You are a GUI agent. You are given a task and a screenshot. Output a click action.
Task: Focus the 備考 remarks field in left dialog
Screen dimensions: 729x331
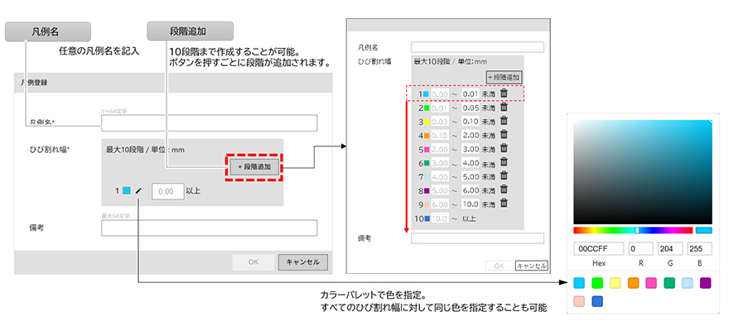click(209, 228)
